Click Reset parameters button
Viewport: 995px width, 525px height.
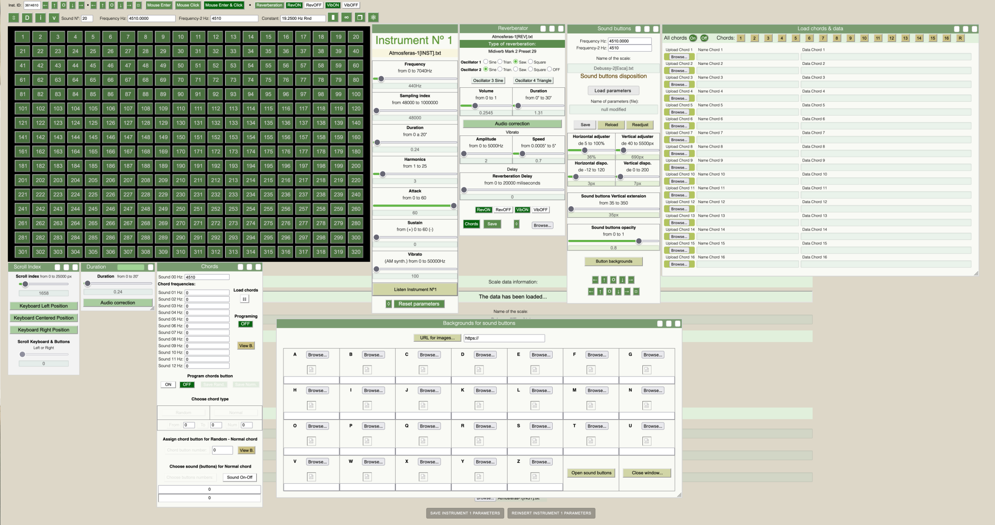click(419, 304)
